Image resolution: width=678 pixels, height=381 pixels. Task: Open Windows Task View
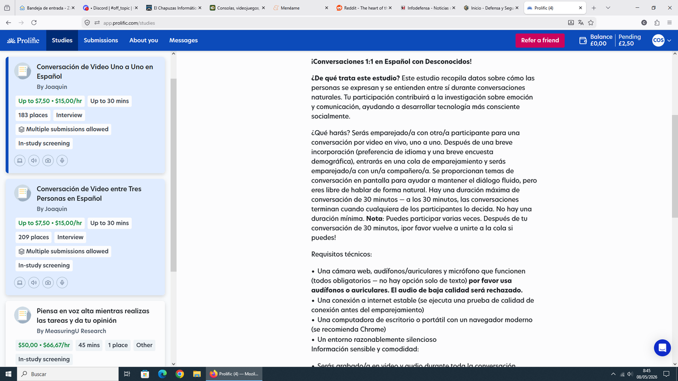pos(127,374)
